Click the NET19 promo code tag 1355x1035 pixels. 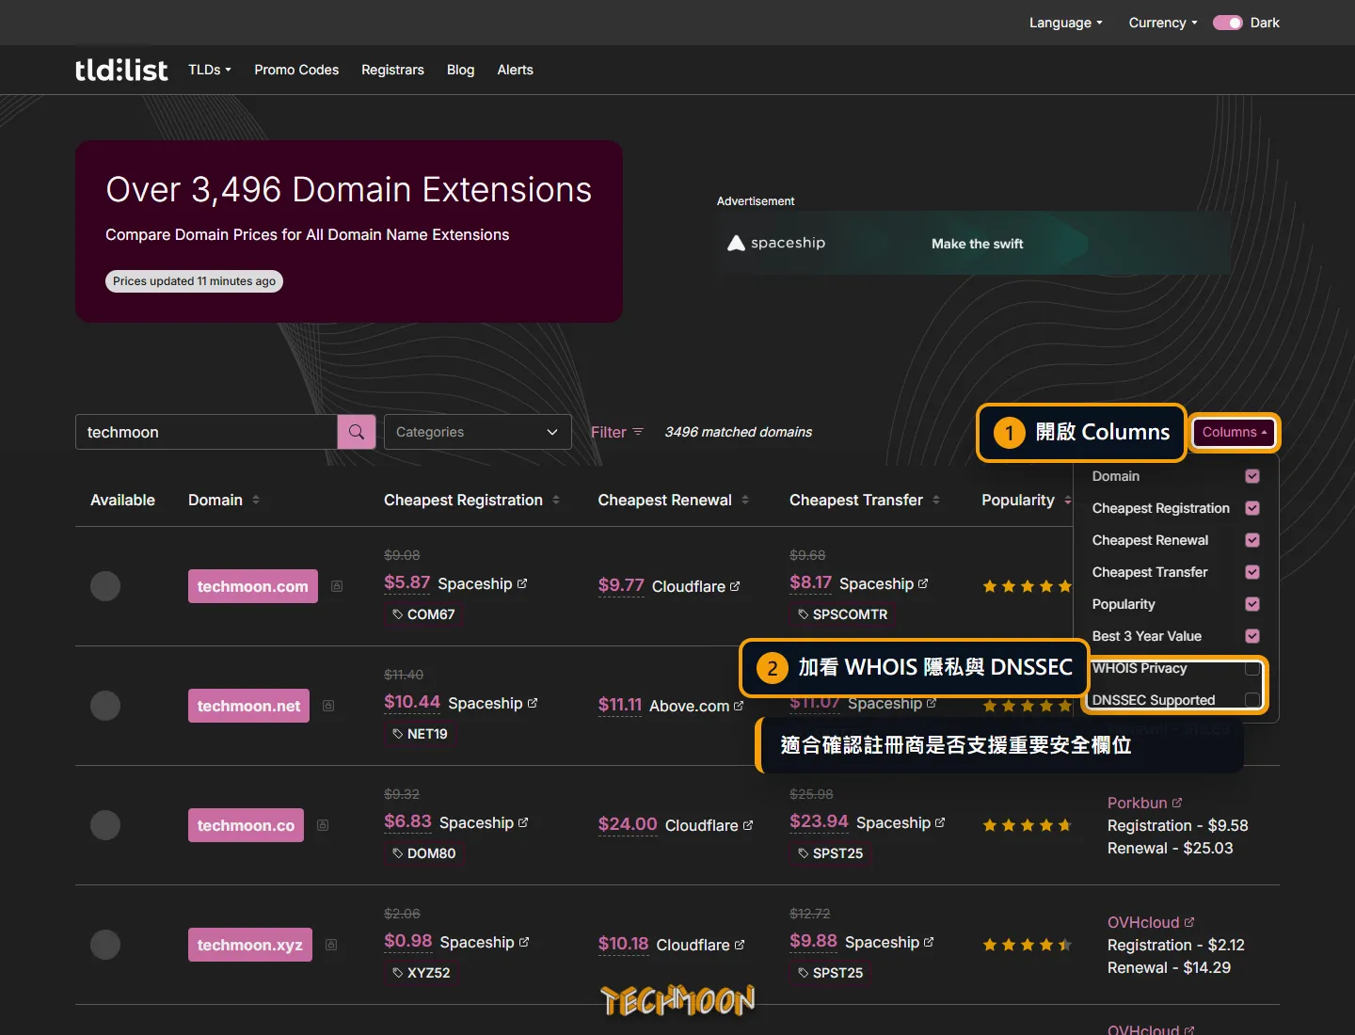(420, 734)
